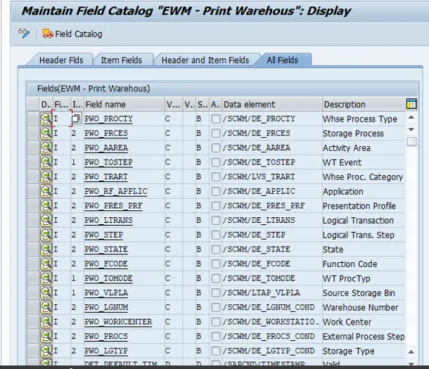Click Logical Transaction description cell

[364, 220]
